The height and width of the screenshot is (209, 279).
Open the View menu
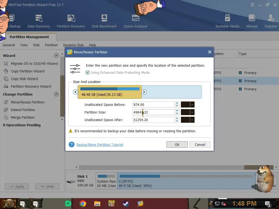coord(24,45)
